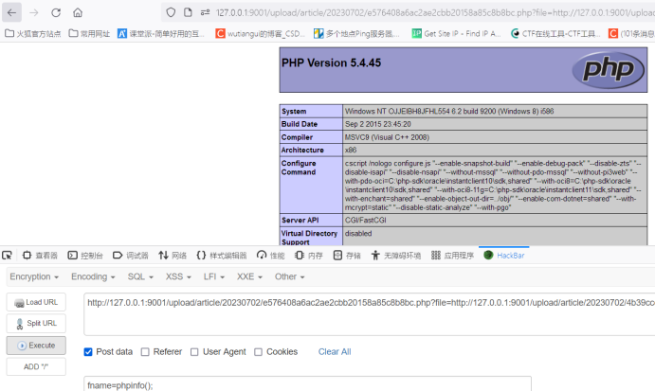Expand the SQL dropdown menu
This screenshot has width=655, height=391.
(x=140, y=276)
